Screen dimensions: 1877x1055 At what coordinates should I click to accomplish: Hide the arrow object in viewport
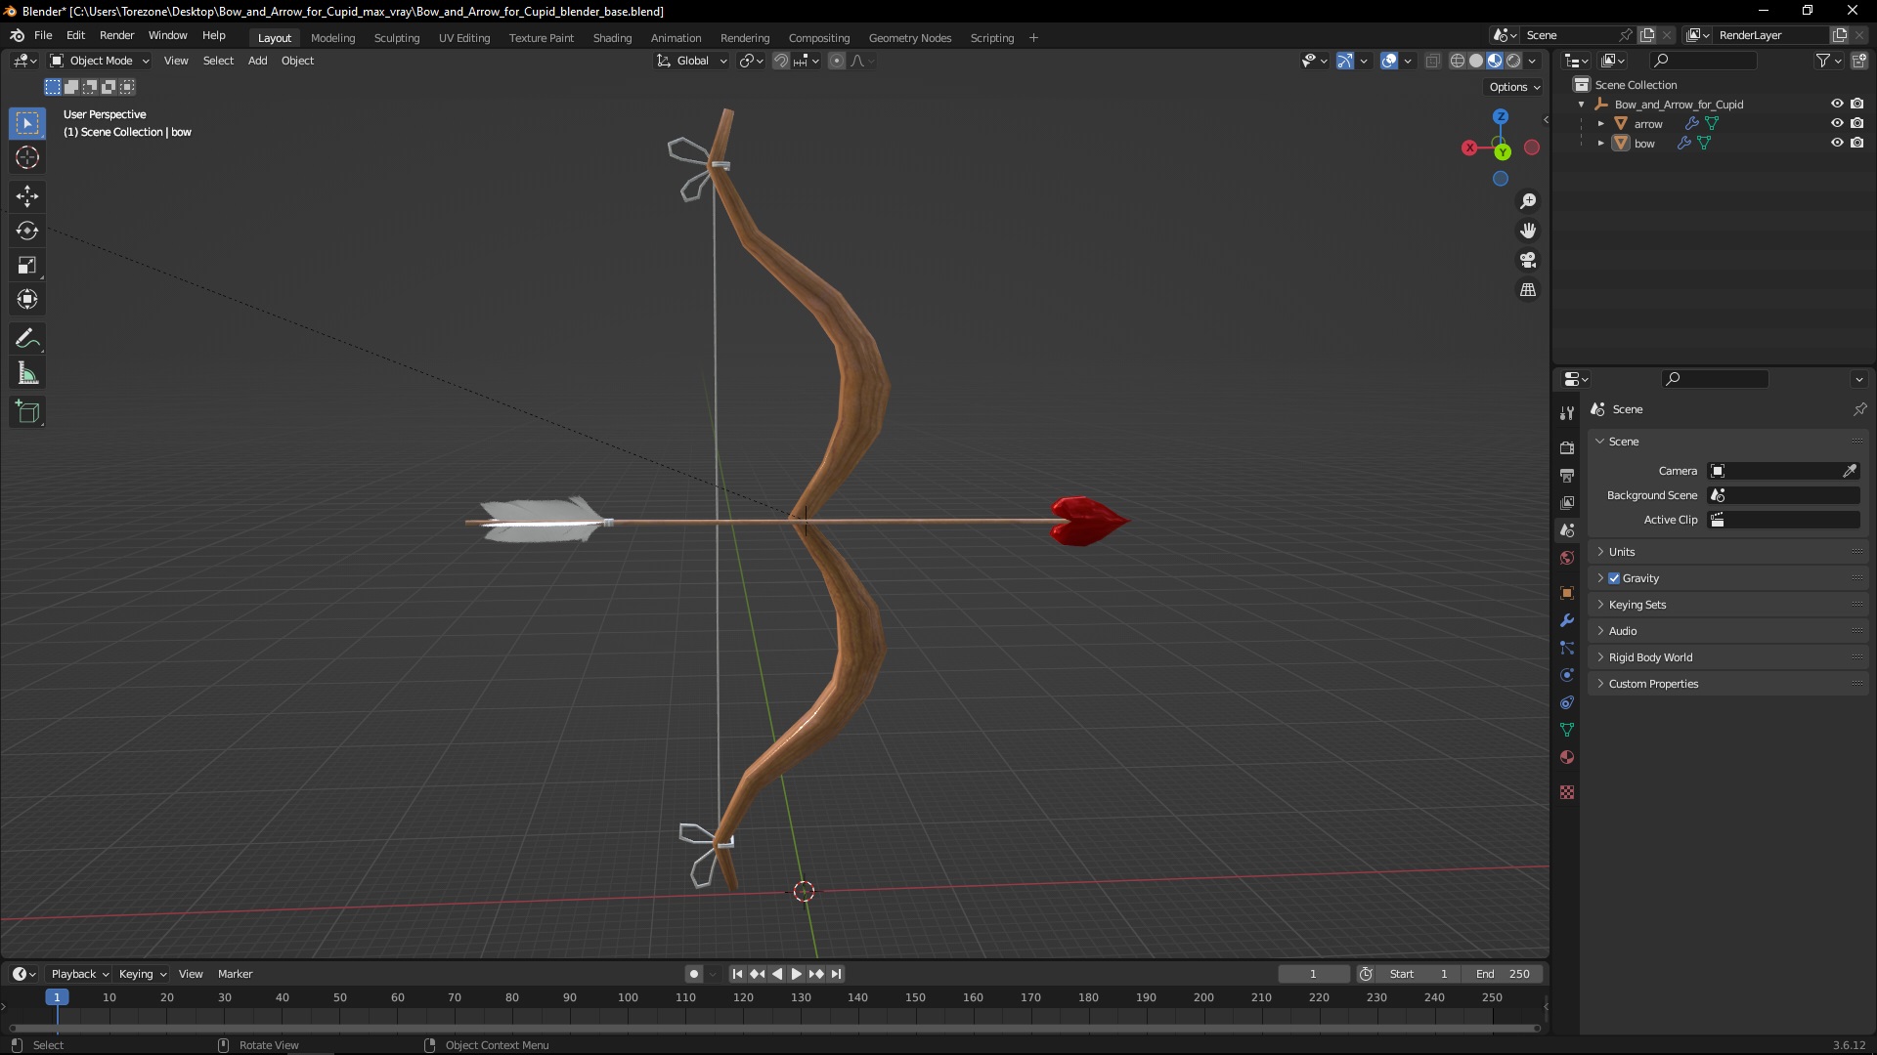[x=1837, y=123]
